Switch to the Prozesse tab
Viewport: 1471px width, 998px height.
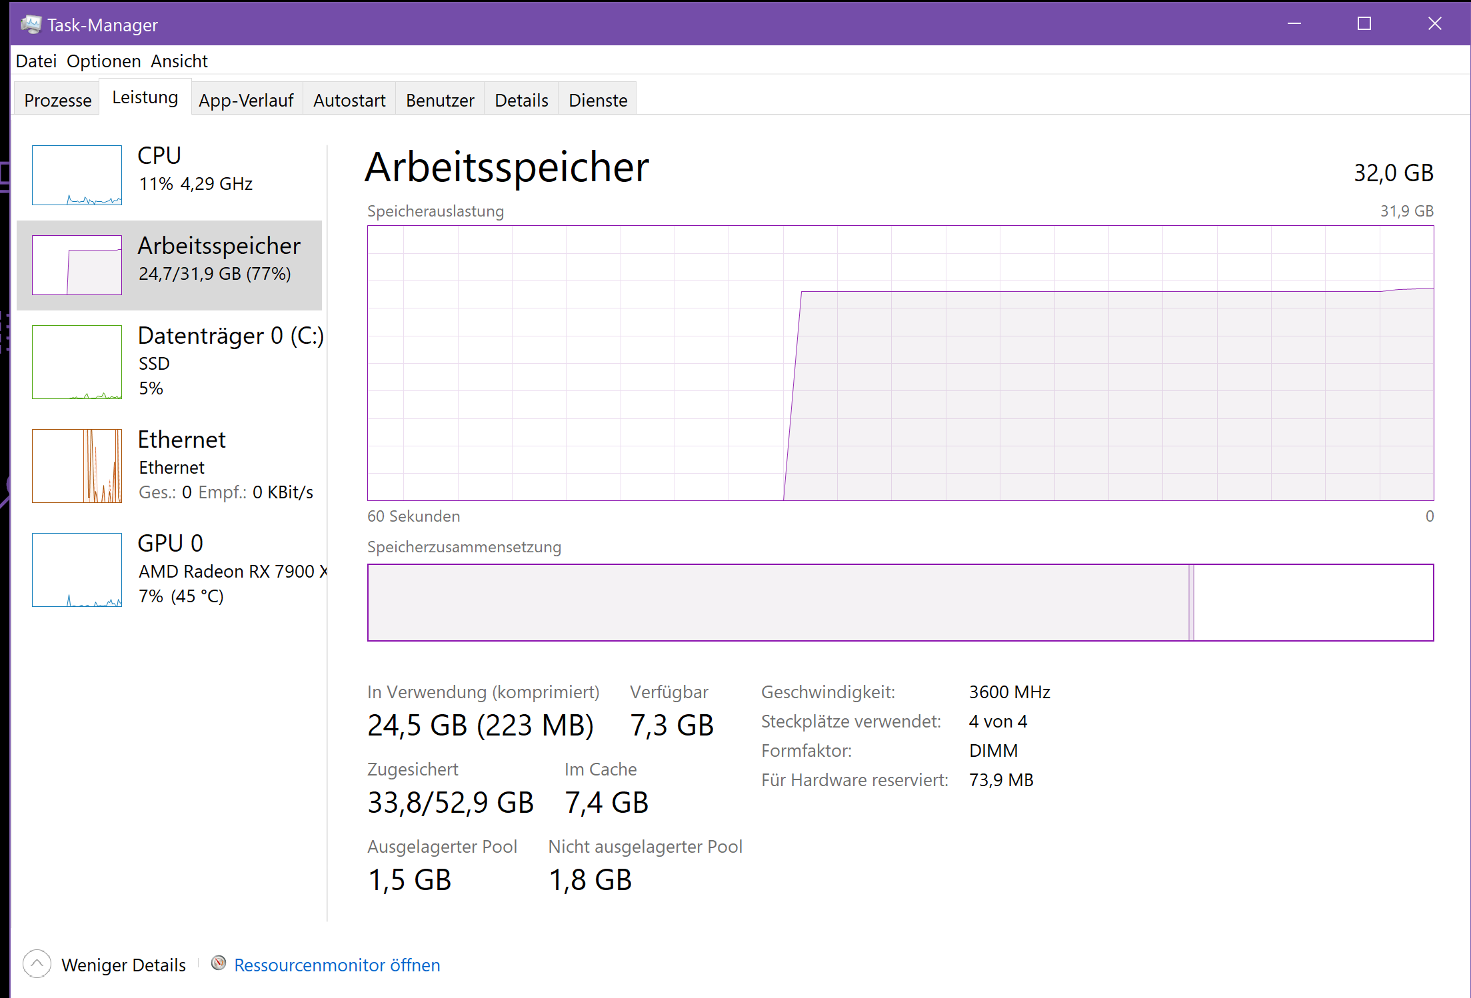coord(58,100)
